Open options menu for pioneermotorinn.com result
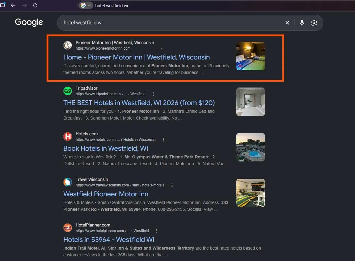 (x=162, y=48)
